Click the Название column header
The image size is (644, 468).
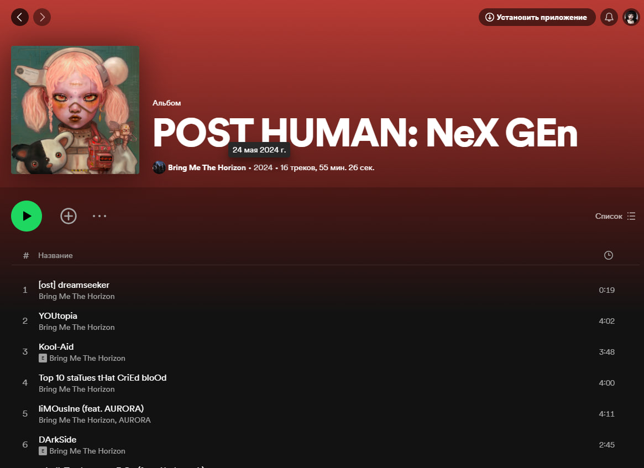55,255
